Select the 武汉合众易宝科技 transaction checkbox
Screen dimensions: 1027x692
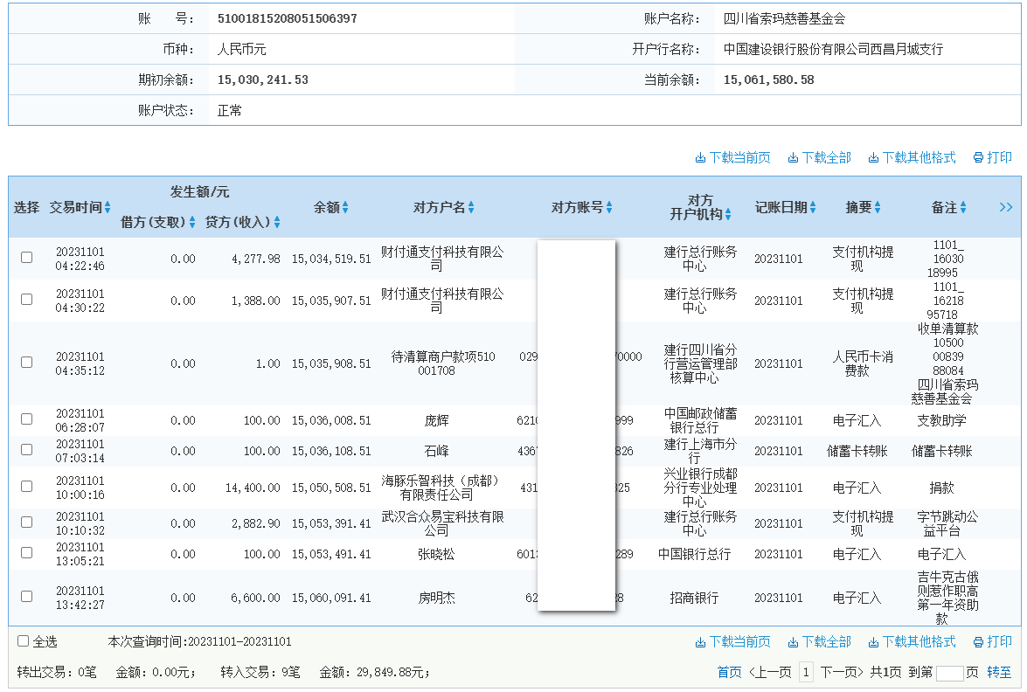27,522
